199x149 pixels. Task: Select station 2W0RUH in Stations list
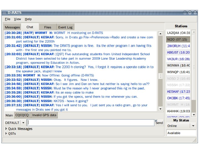(178, 46)
